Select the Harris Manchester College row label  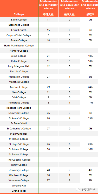click(x=19, y=46)
